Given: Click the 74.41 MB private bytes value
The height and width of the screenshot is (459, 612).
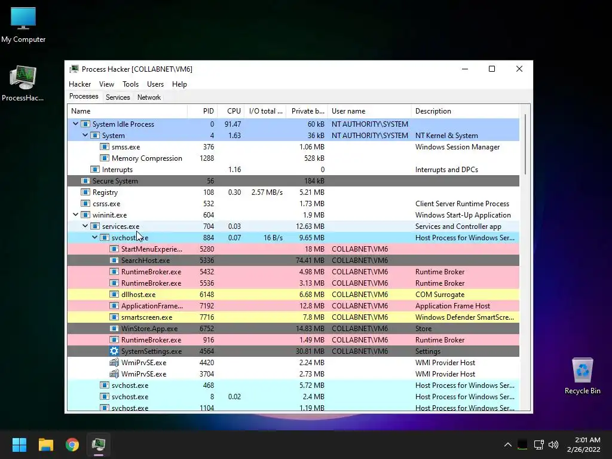Looking at the screenshot, I should [310, 260].
